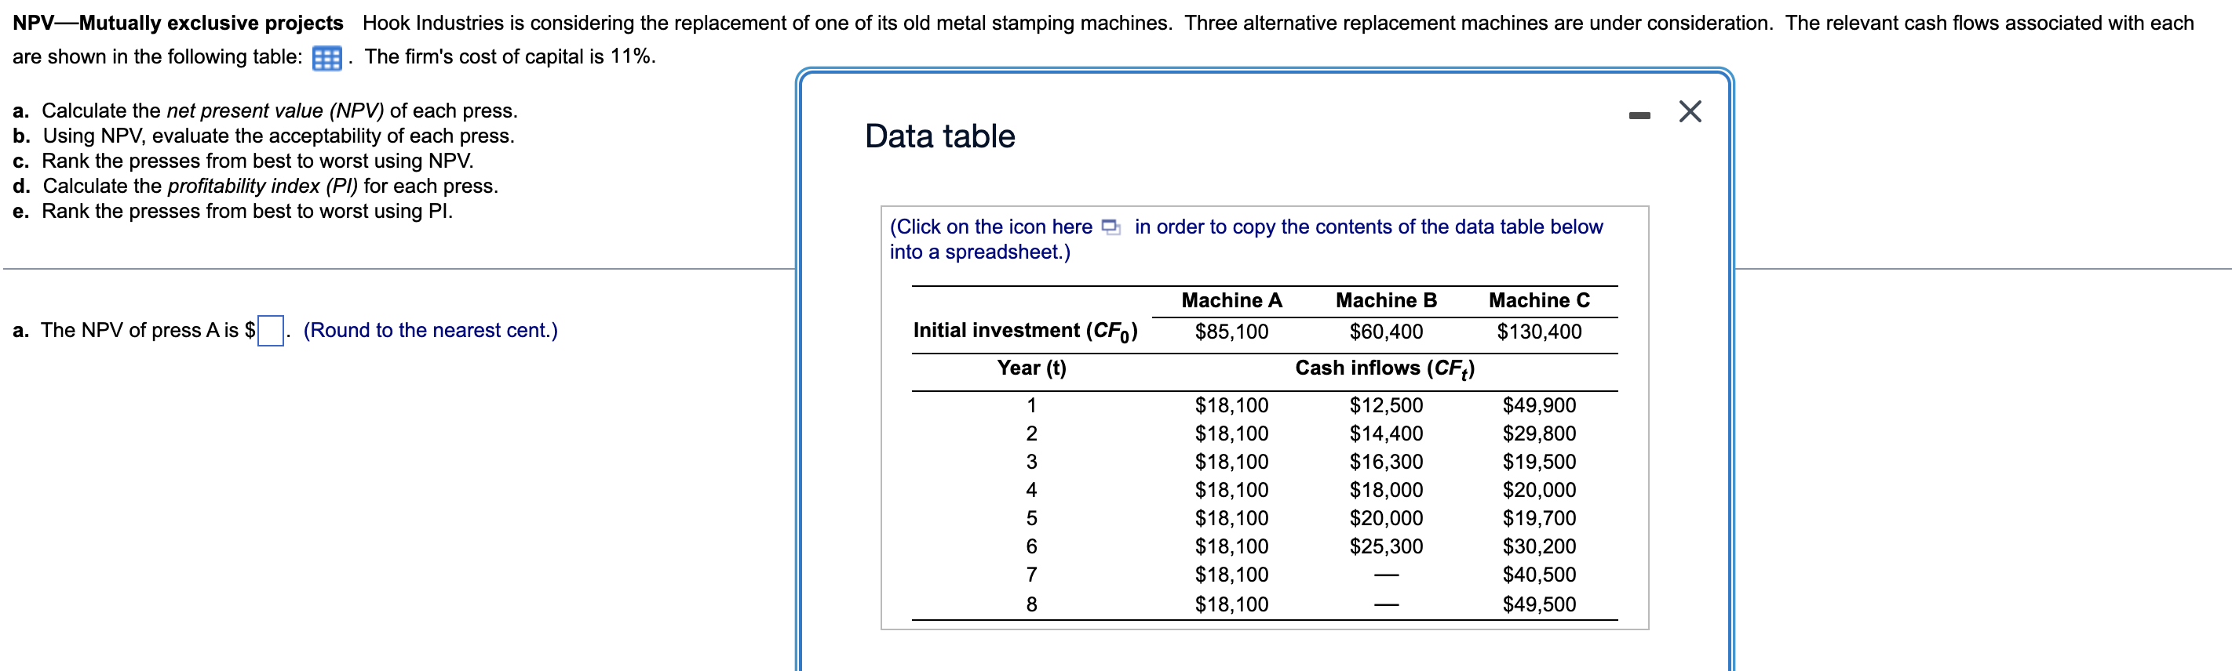Click Machine C year 6 value $30,200

coord(1539,546)
